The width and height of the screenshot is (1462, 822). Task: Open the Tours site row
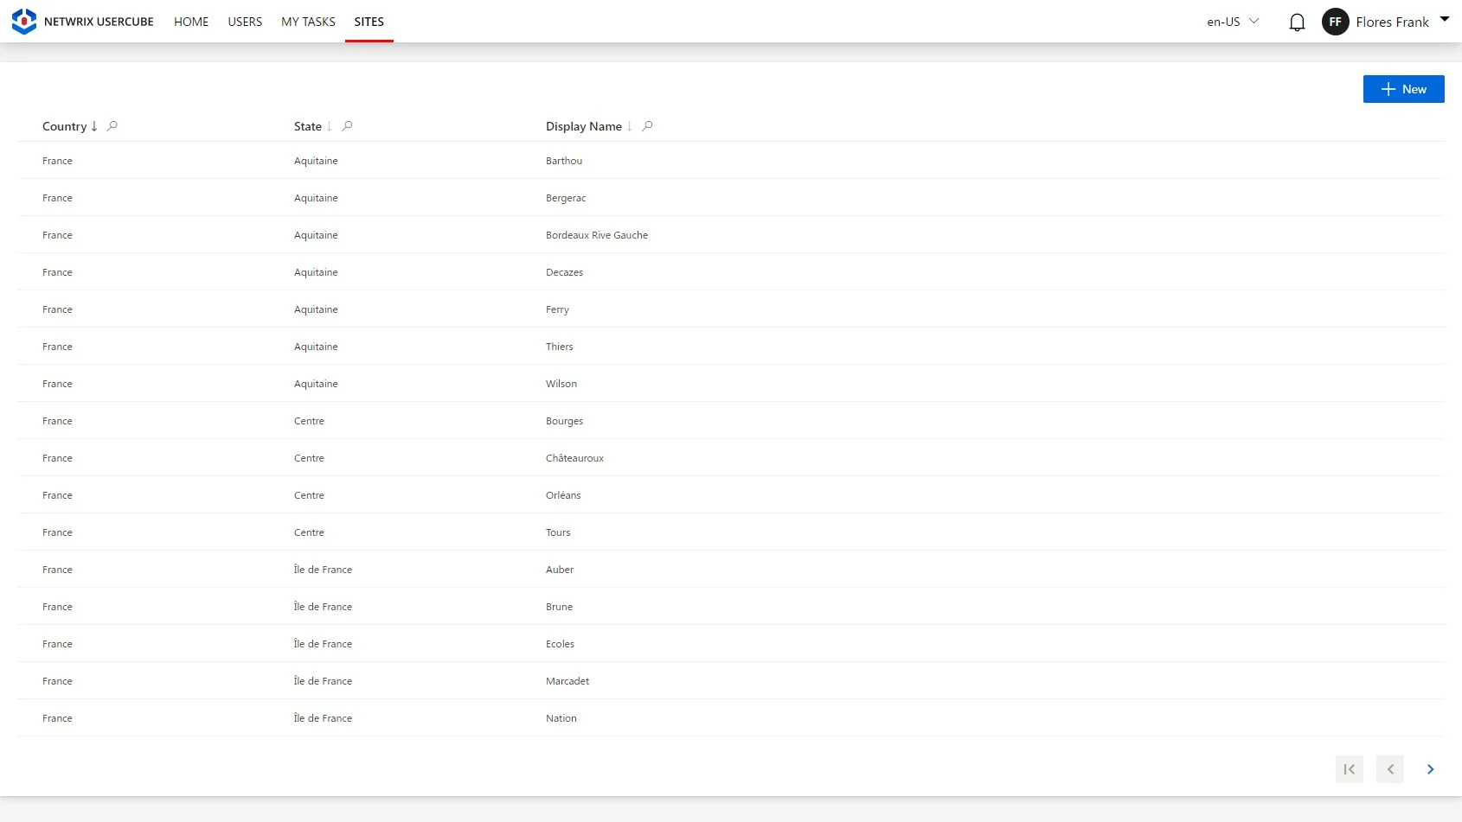click(731, 532)
